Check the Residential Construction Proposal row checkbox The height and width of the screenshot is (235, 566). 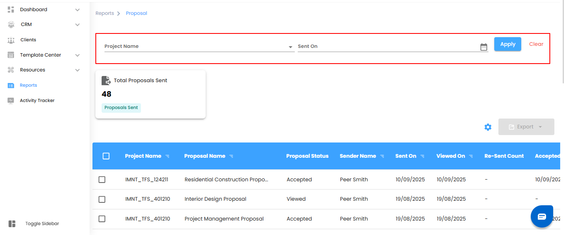coord(102,180)
